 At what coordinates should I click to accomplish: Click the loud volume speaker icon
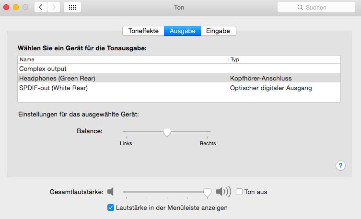point(223,192)
